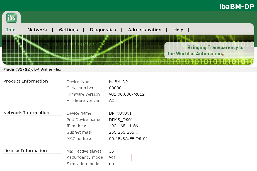Open the Administration menu
Screen dimensions: 257x171
pyautogui.click(x=145, y=30)
